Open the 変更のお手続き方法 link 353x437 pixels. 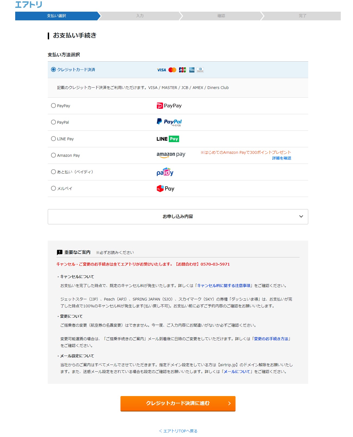(x=271, y=339)
